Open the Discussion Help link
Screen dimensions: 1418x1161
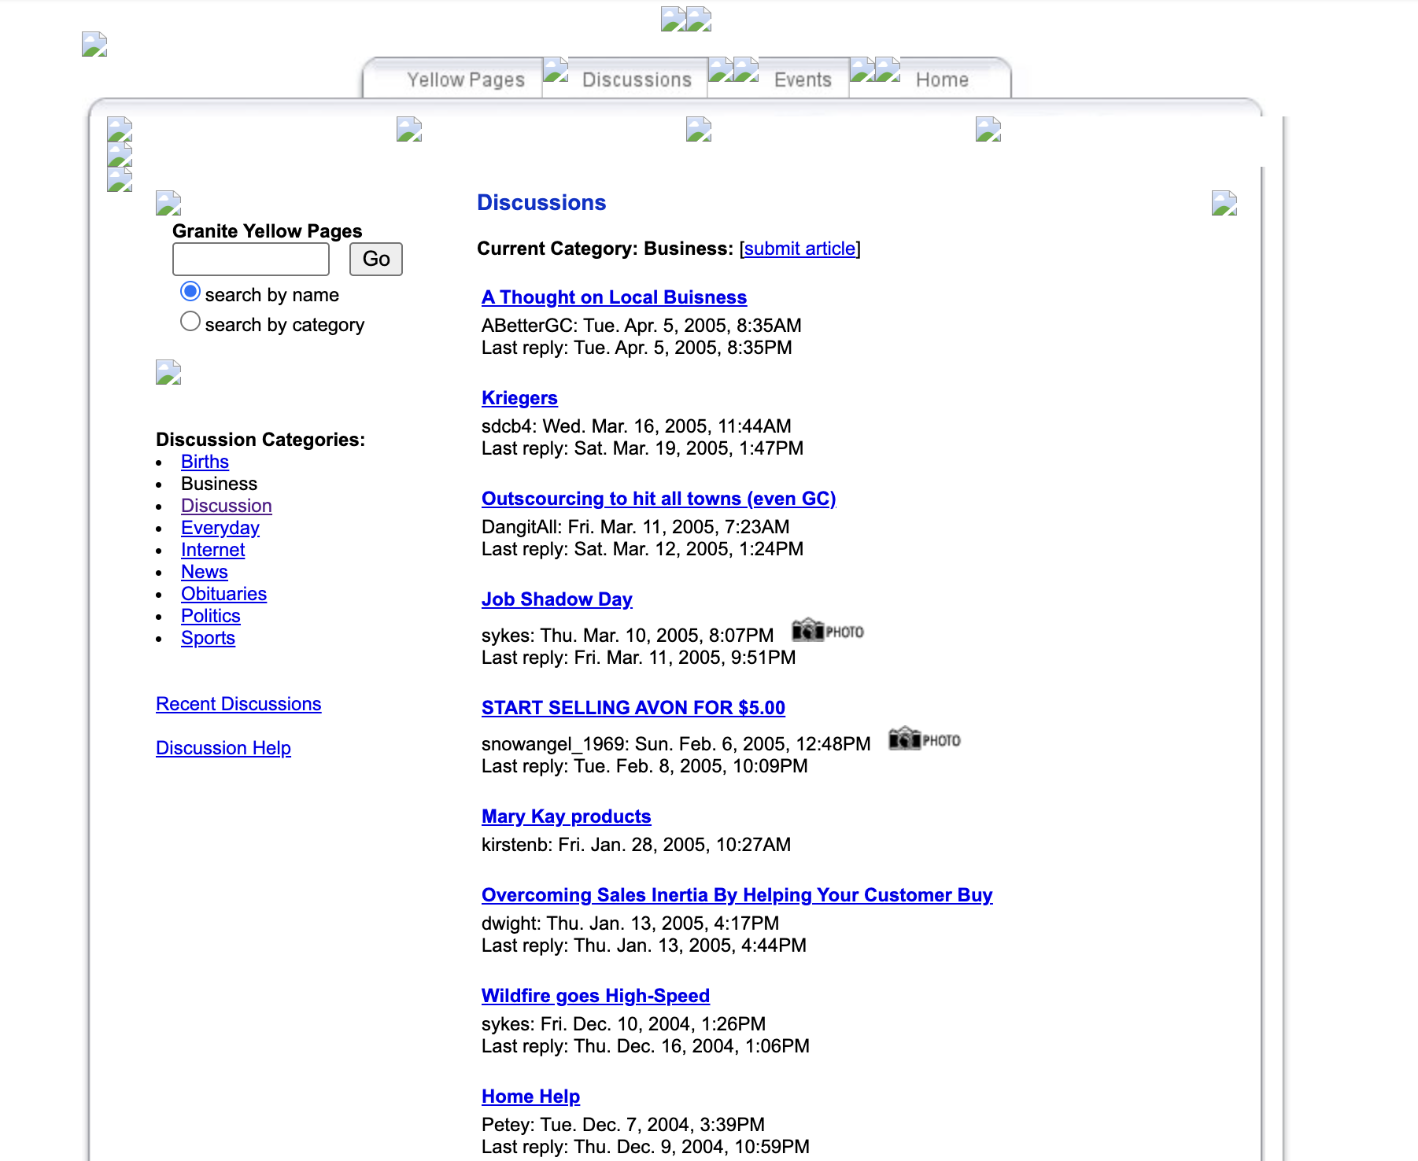(x=223, y=748)
